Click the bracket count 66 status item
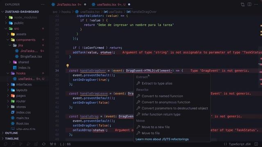Screen dimensions: 262x147 tap(65, 144)
